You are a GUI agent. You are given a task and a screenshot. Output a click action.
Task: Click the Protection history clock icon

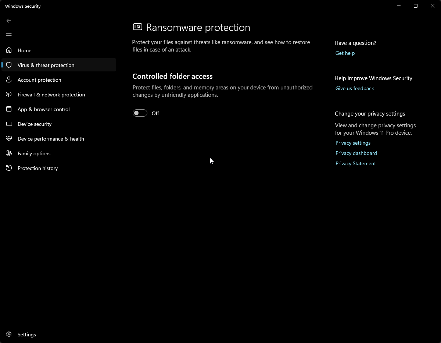9,168
